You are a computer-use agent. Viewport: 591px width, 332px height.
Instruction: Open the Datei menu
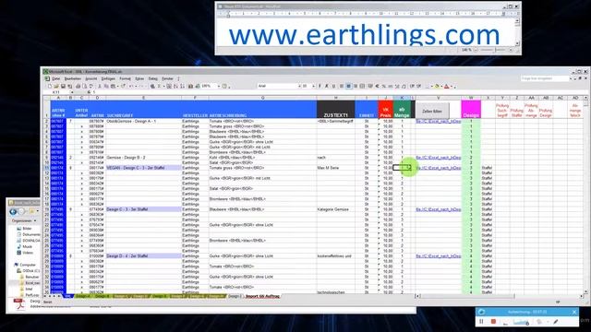(55, 78)
